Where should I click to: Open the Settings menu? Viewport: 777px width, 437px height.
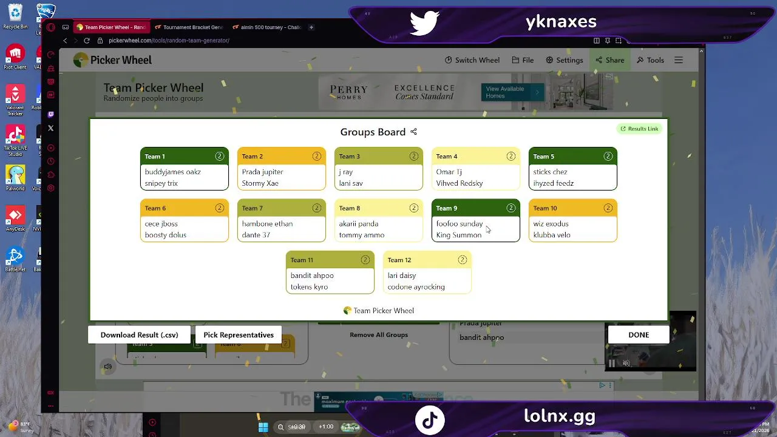(x=564, y=60)
